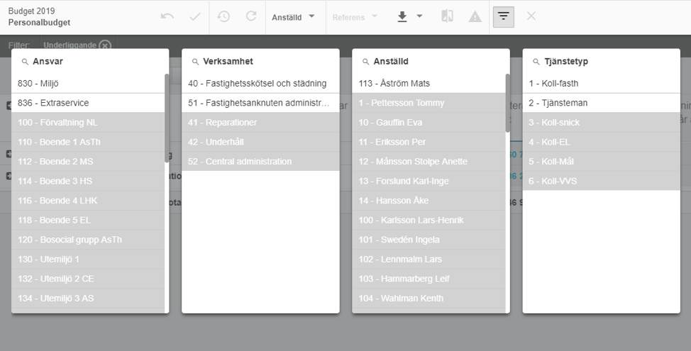
Task: Click the Ansvar list scrollbar
Action: point(167,106)
